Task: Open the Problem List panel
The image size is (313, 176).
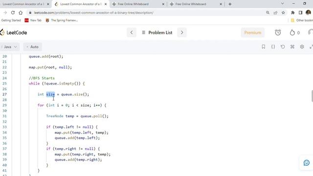Action: (x=157, y=33)
